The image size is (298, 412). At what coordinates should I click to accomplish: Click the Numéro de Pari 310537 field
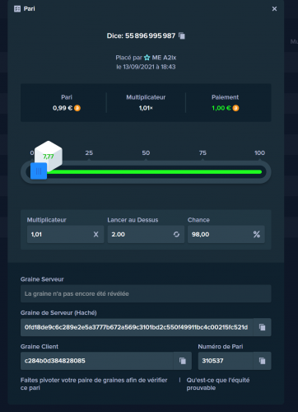point(226,361)
